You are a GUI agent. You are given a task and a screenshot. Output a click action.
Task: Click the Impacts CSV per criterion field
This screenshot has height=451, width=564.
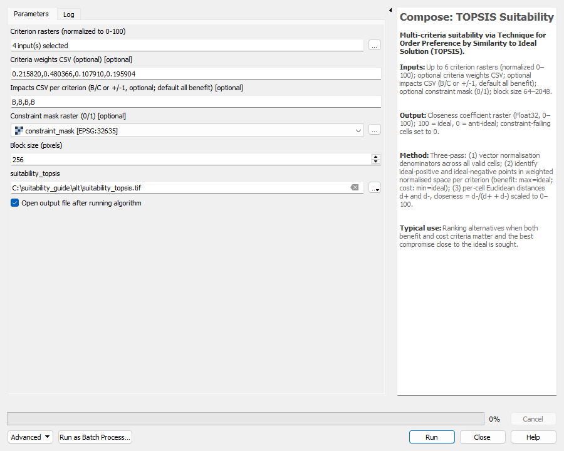pyautogui.click(x=196, y=101)
